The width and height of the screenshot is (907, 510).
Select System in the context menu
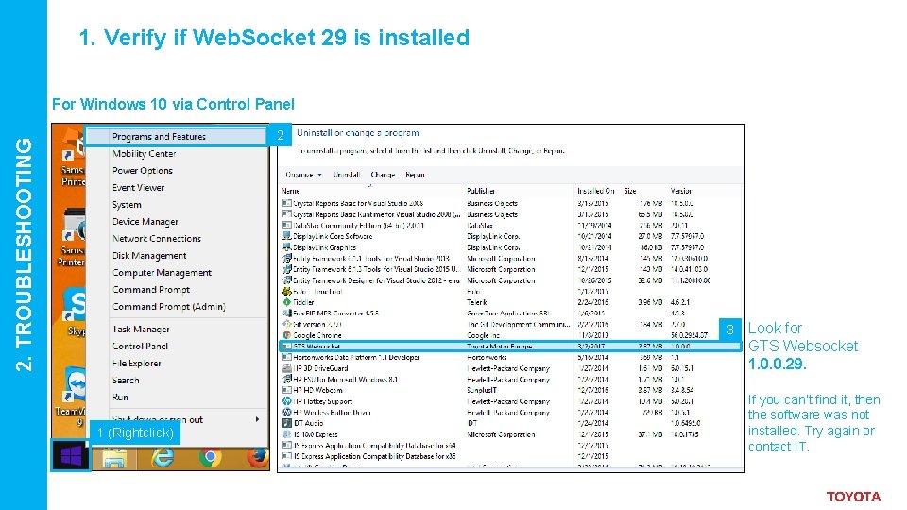coord(127,205)
